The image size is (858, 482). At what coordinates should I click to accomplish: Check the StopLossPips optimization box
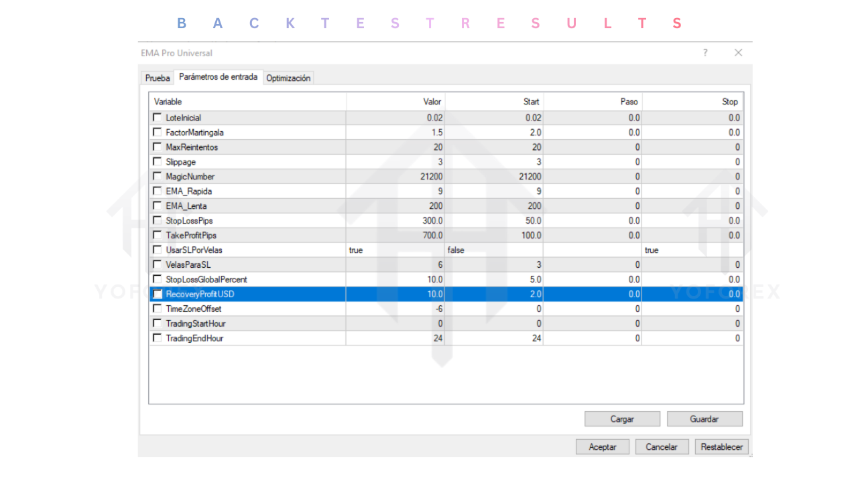point(156,220)
